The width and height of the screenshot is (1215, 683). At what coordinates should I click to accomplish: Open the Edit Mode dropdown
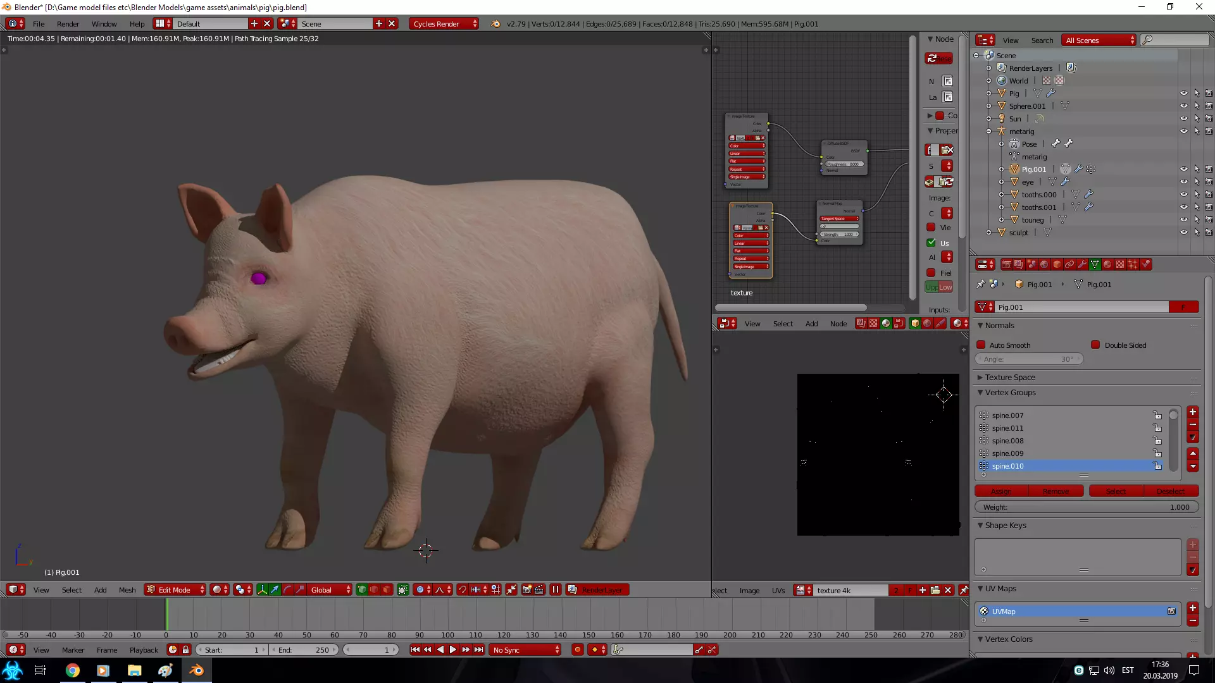175,589
